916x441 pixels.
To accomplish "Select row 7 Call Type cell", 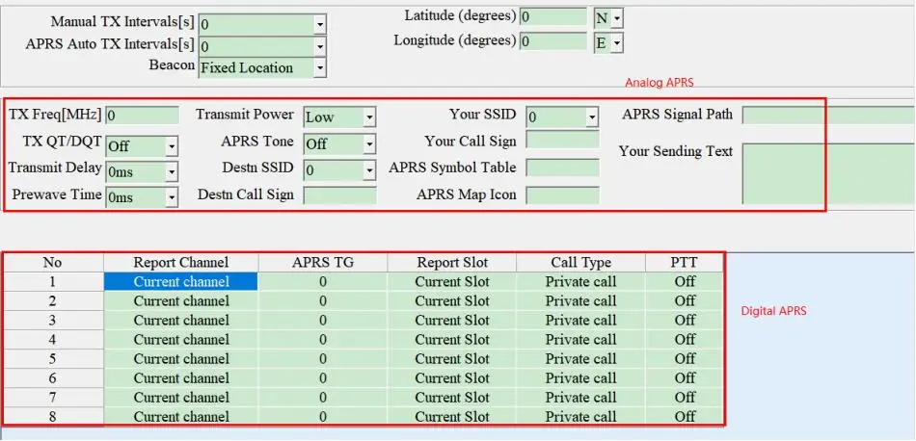I will (x=580, y=398).
